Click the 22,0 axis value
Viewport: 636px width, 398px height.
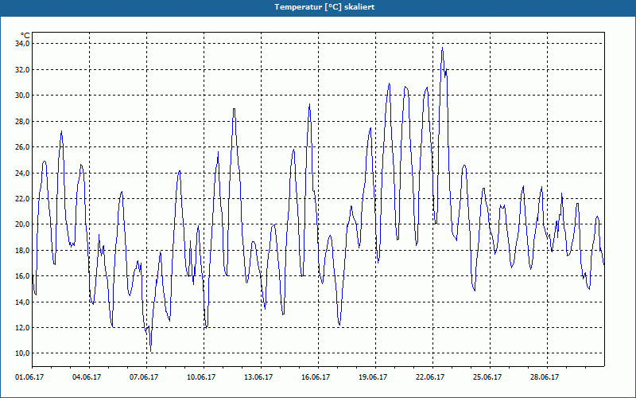pyautogui.click(x=22, y=198)
